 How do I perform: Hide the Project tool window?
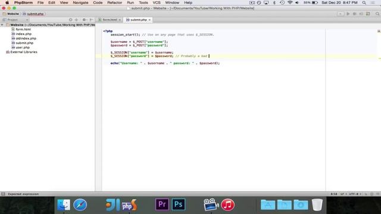tap(91, 20)
